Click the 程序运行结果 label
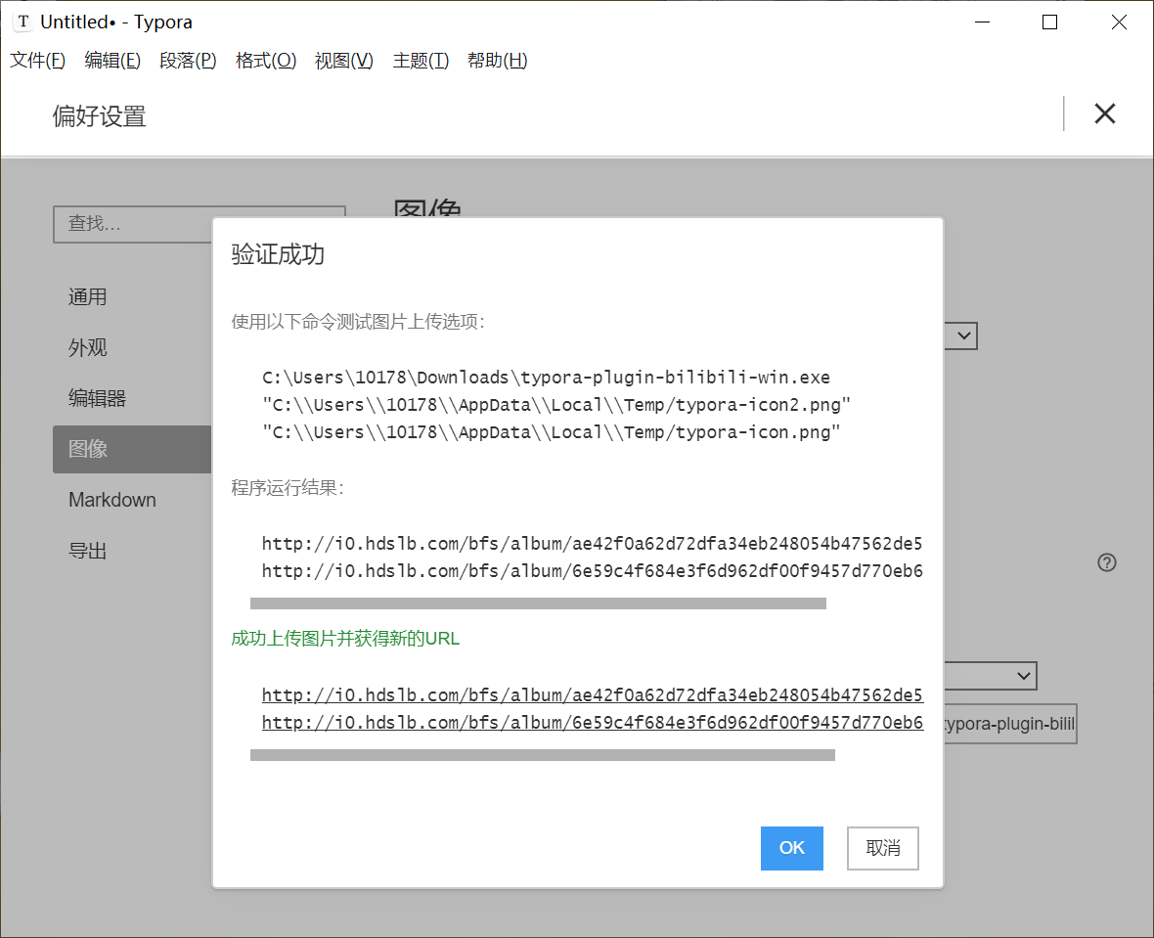Image resolution: width=1154 pixels, height=938 pixels. click(x=287, y=487)
